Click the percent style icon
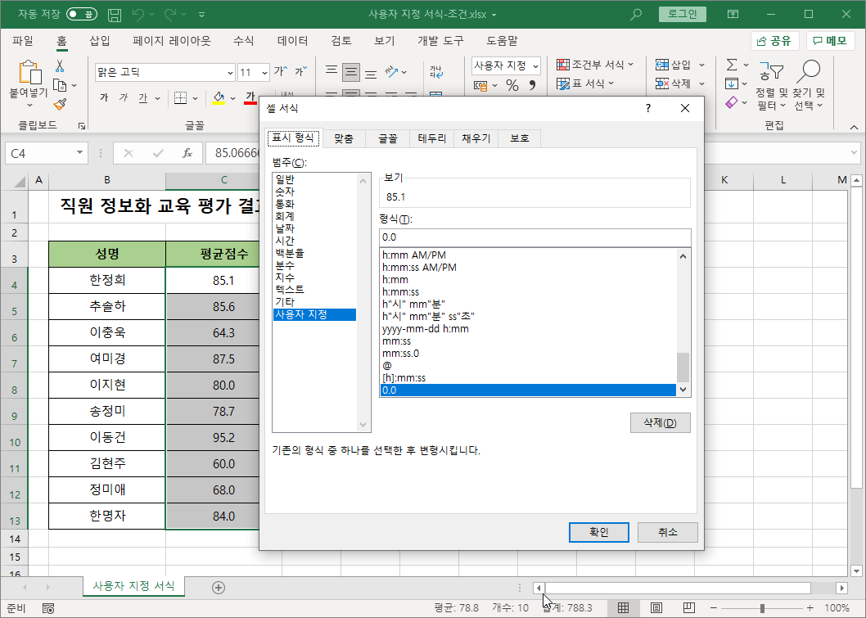 (512, 85)
